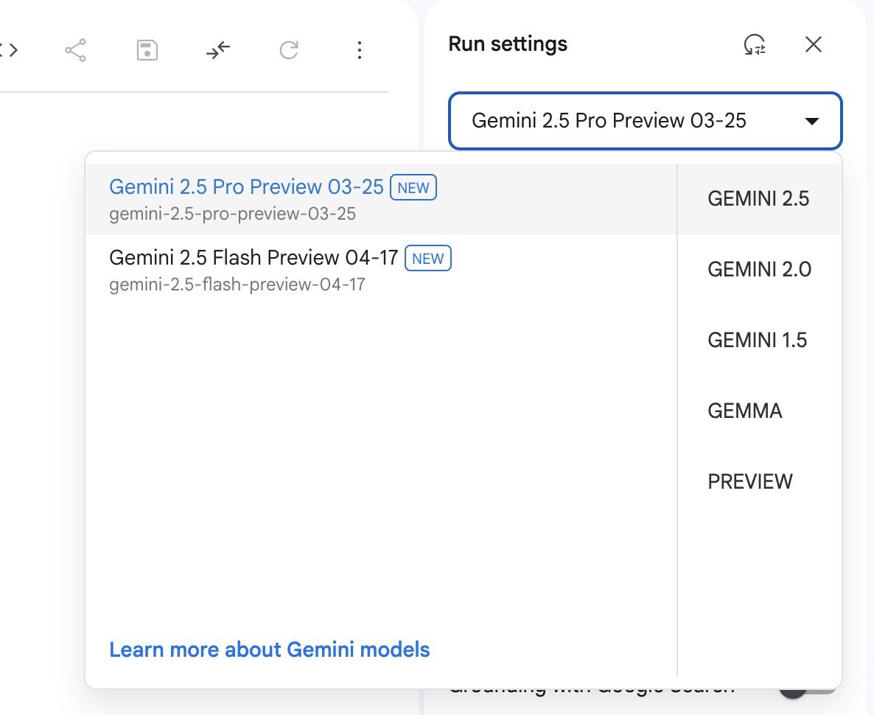Click the model ID gemini-2.5-pro-preview-03-25 text

click(232, 214)
